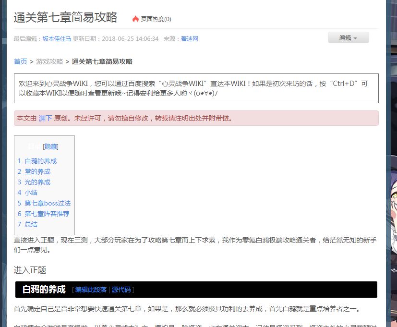Screen dimensions: 397x327
Task: Jump to section 6 第七章阵容推荐
Action: click(x=43, y=214)
